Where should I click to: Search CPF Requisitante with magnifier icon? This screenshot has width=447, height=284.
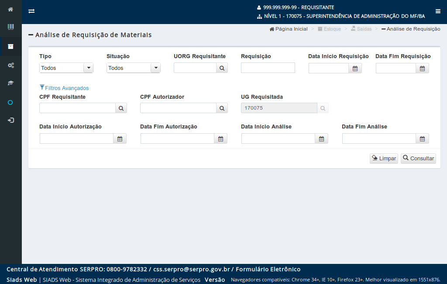pos(121,108)
